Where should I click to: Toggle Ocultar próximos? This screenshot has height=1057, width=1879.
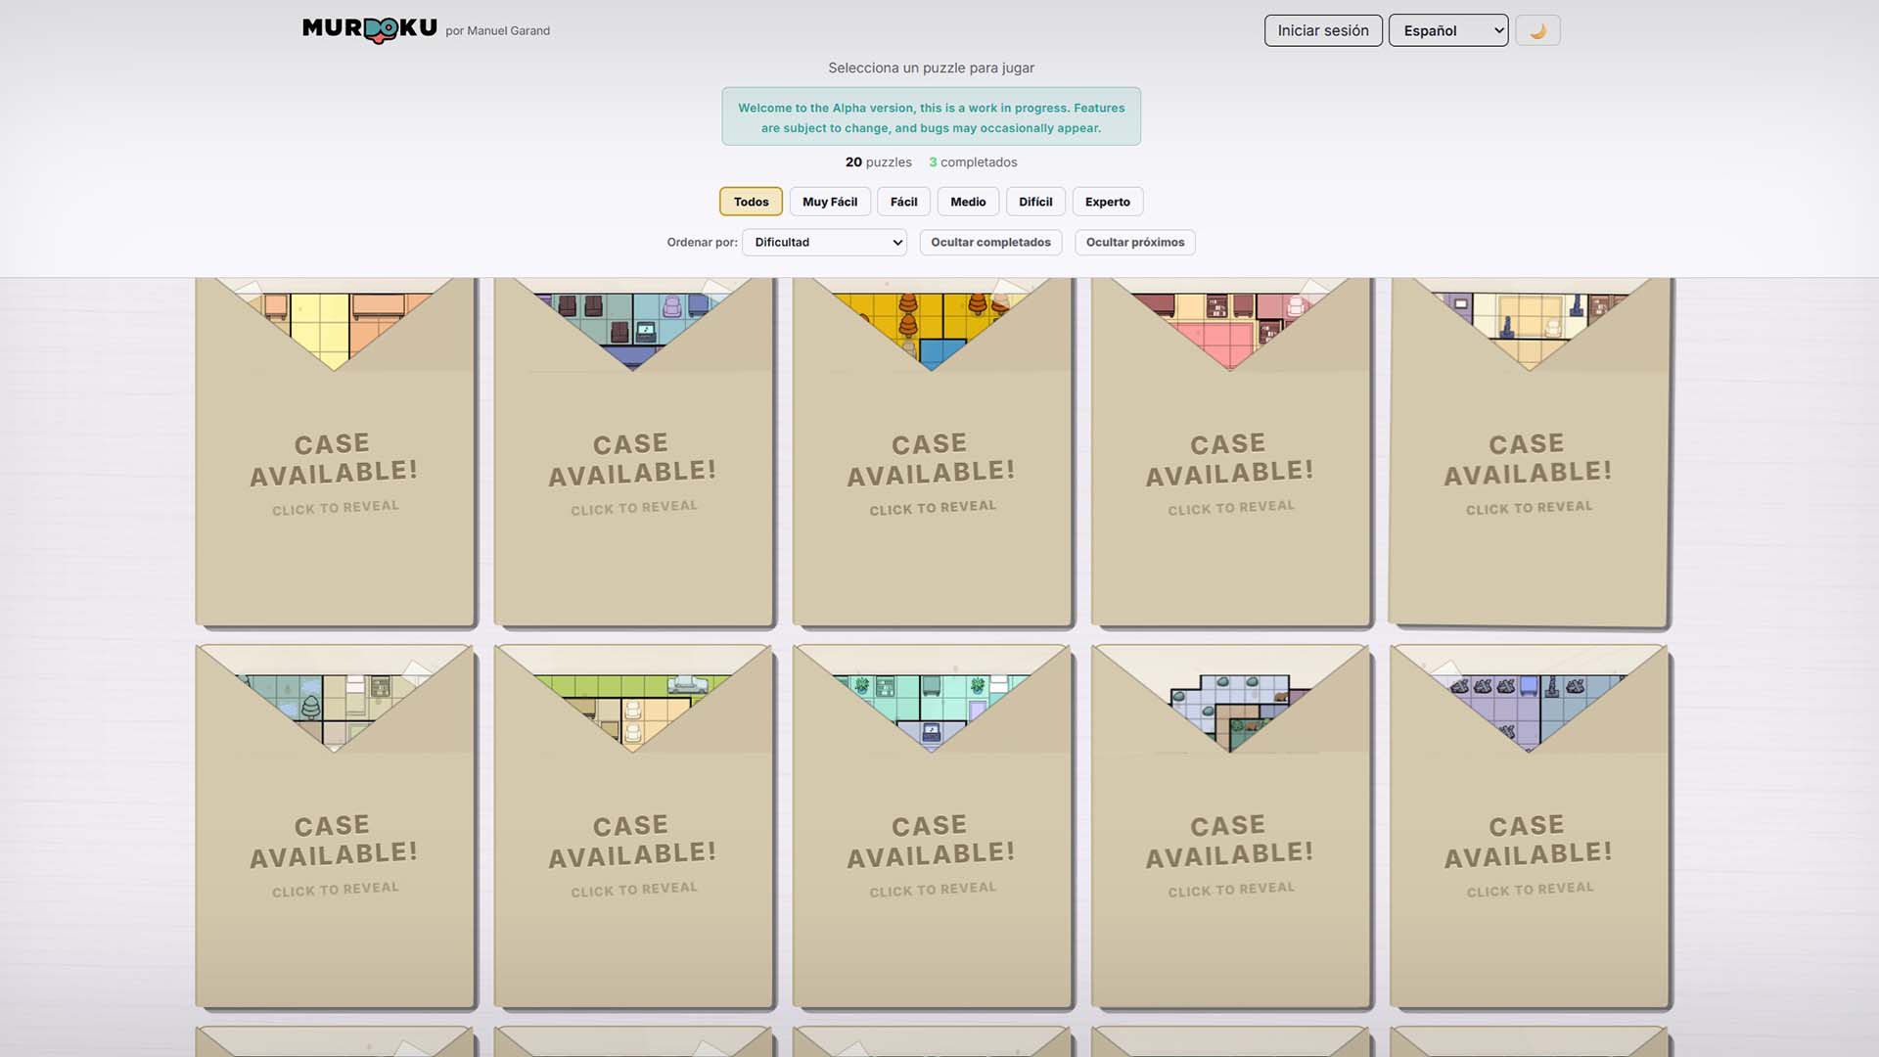pyautogui.click(x=1135, y=242)
